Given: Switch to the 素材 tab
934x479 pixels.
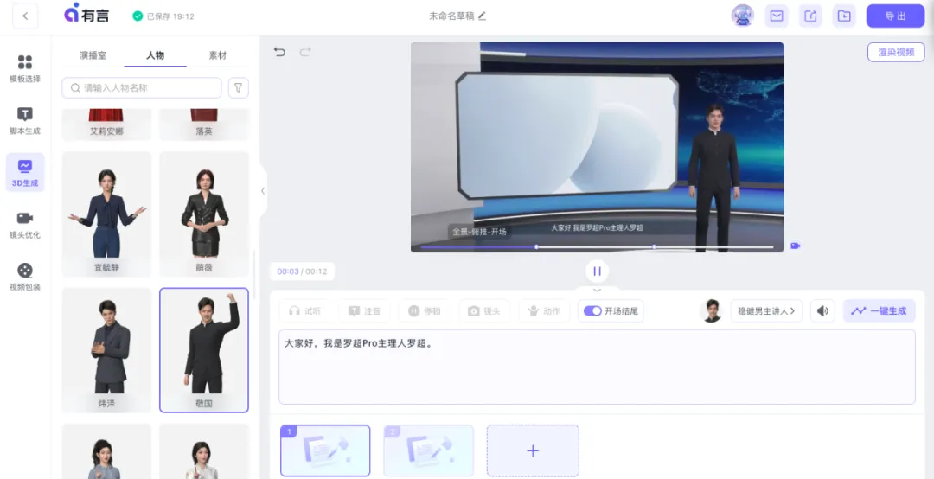Looking at the screenshot, I should click(218, 55).
